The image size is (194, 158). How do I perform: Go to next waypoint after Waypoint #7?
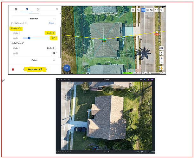[x=46, y=69]
